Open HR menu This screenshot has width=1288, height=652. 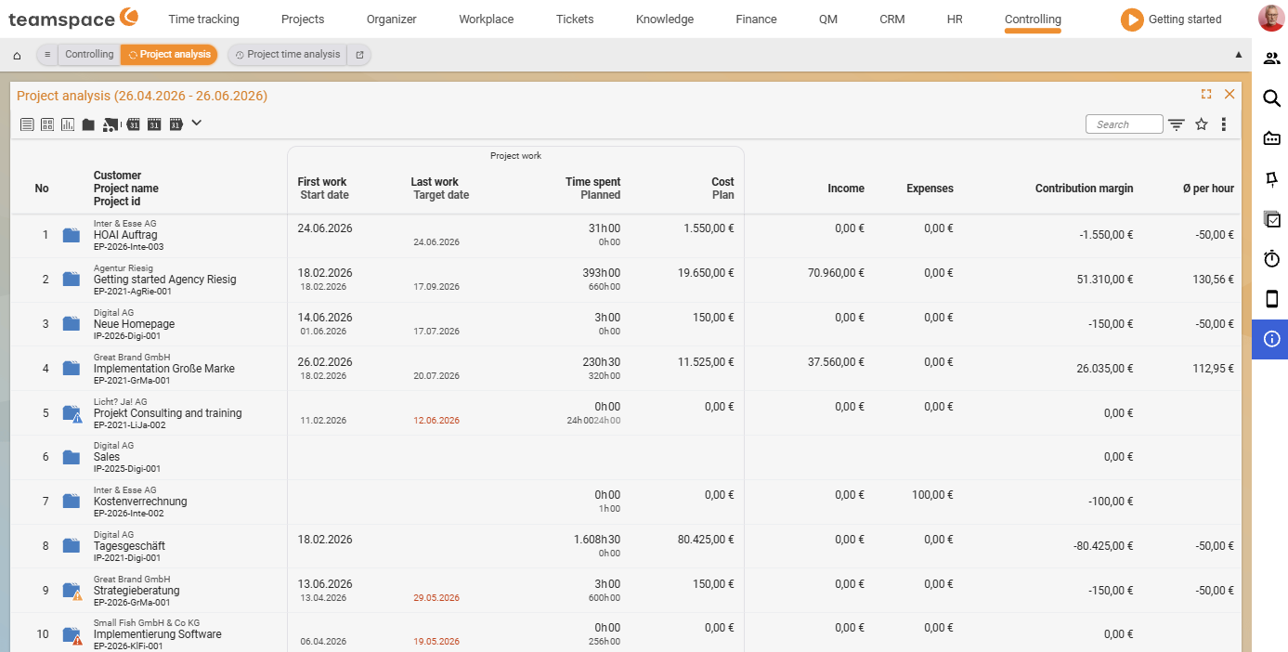click(x=955, y=19)
